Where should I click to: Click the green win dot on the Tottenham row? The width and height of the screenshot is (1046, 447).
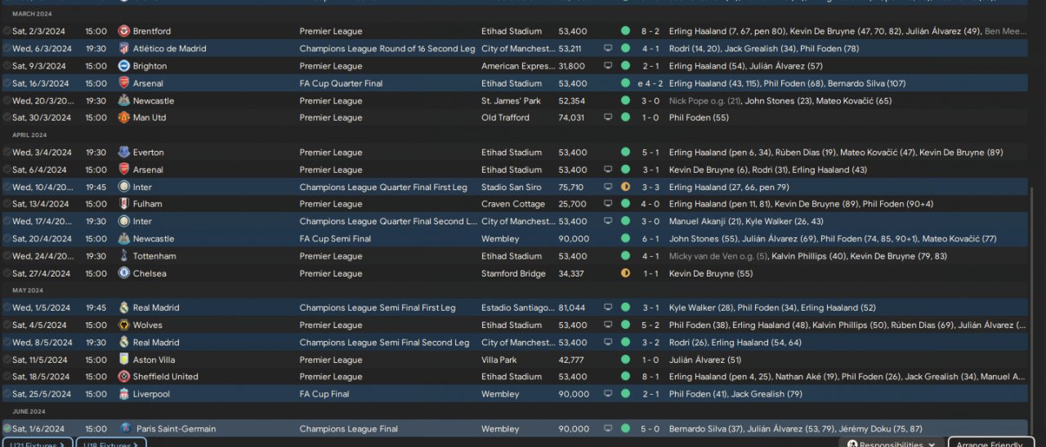(x=625, y=256)
